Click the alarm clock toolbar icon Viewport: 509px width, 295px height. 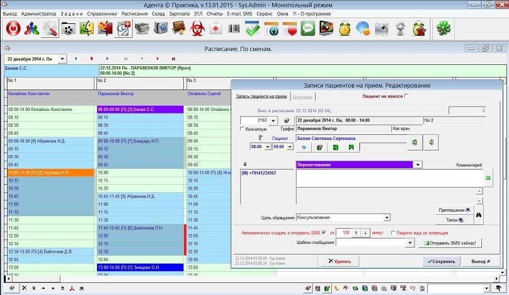[345, 28]
